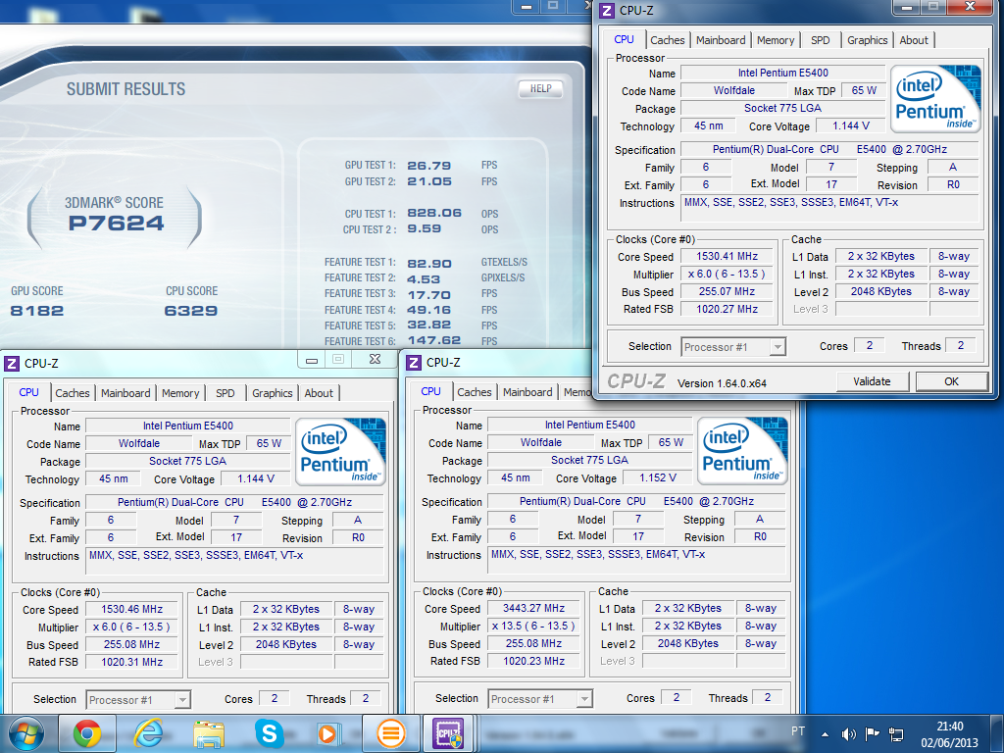Switch to Memory tab in top CPU-Z window

click(x=776, y=40)
